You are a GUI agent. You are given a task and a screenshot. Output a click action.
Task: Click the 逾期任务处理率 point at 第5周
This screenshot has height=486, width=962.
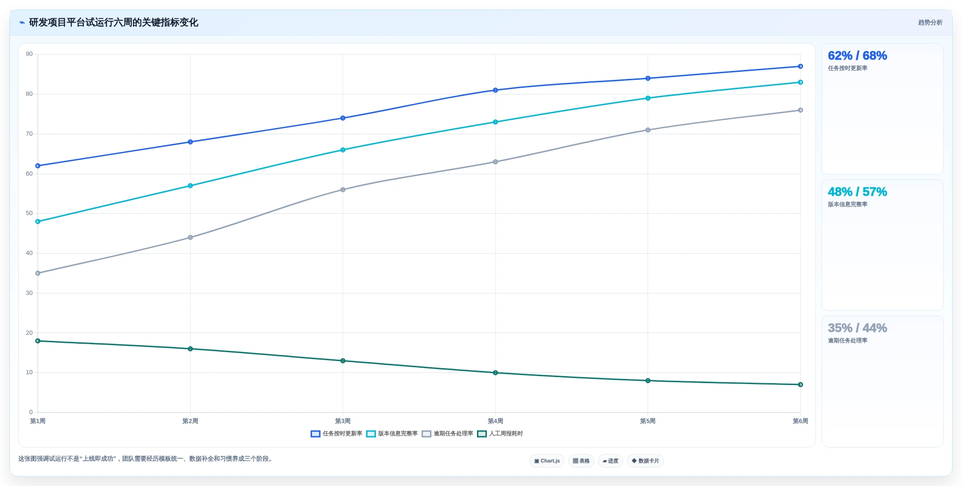[x=648, y=130]
